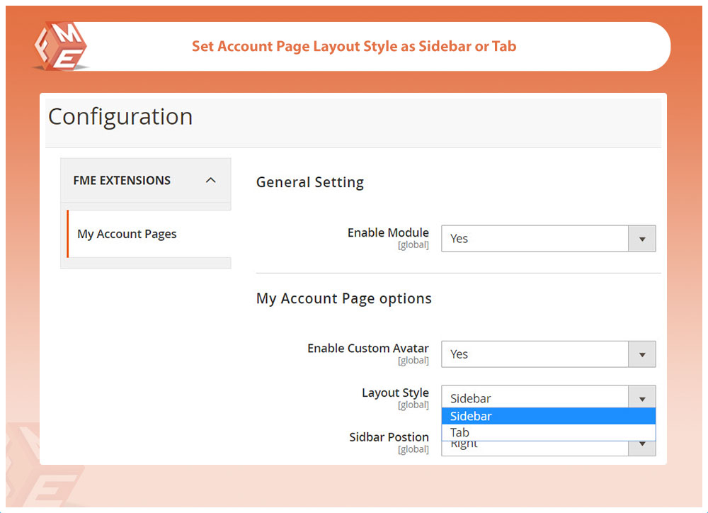Open My Account Pages settings
Screen dimensions: 708x513
(127, 234)
